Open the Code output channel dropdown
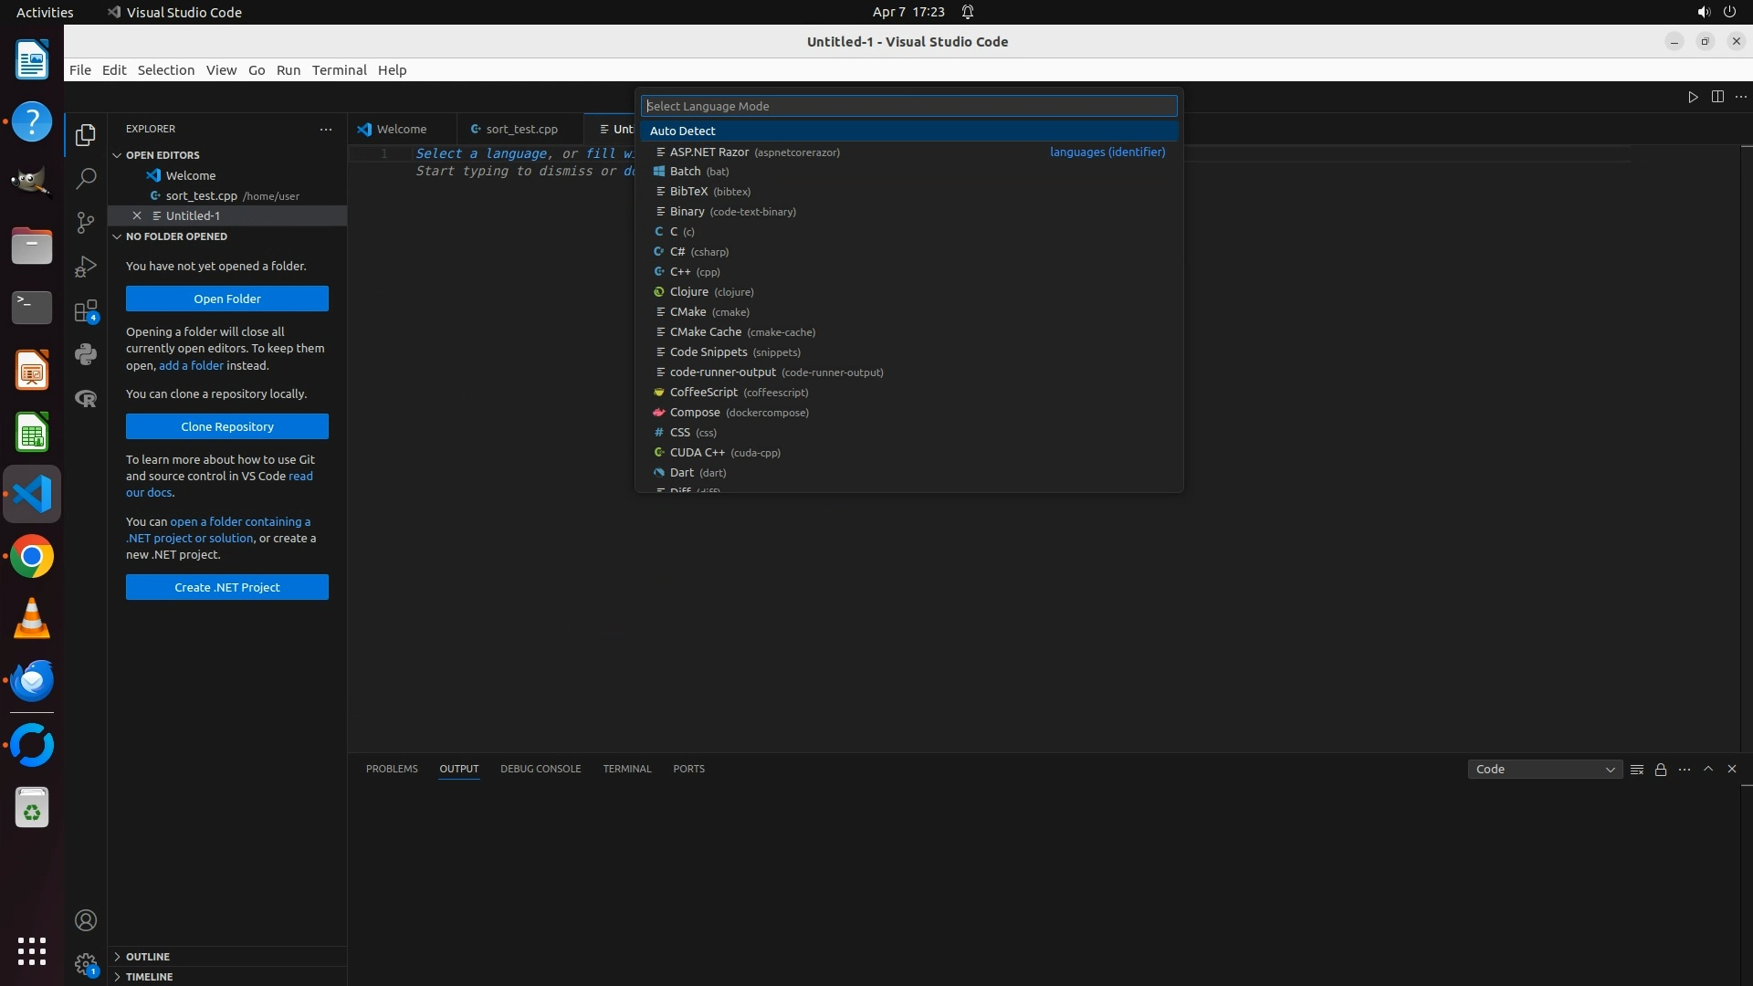The height and width of the screenshot is (986, 1753). pos(1545,770)
